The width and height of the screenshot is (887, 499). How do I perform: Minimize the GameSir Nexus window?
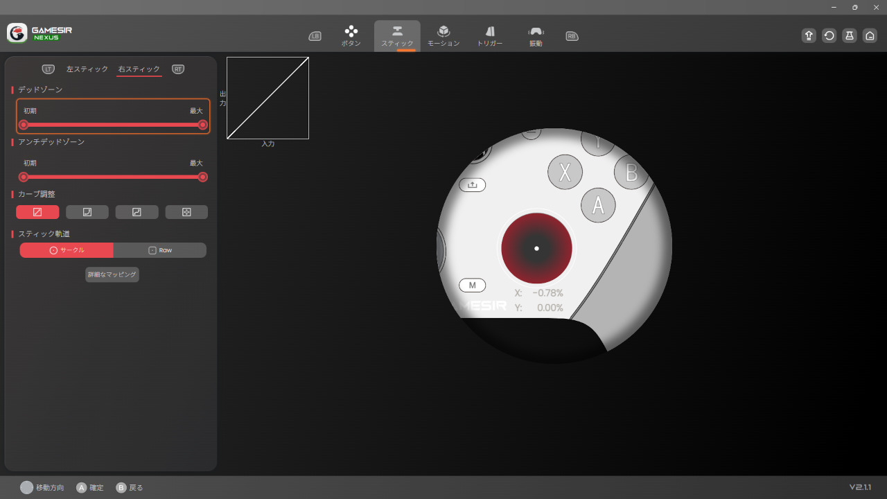[834, 7]
